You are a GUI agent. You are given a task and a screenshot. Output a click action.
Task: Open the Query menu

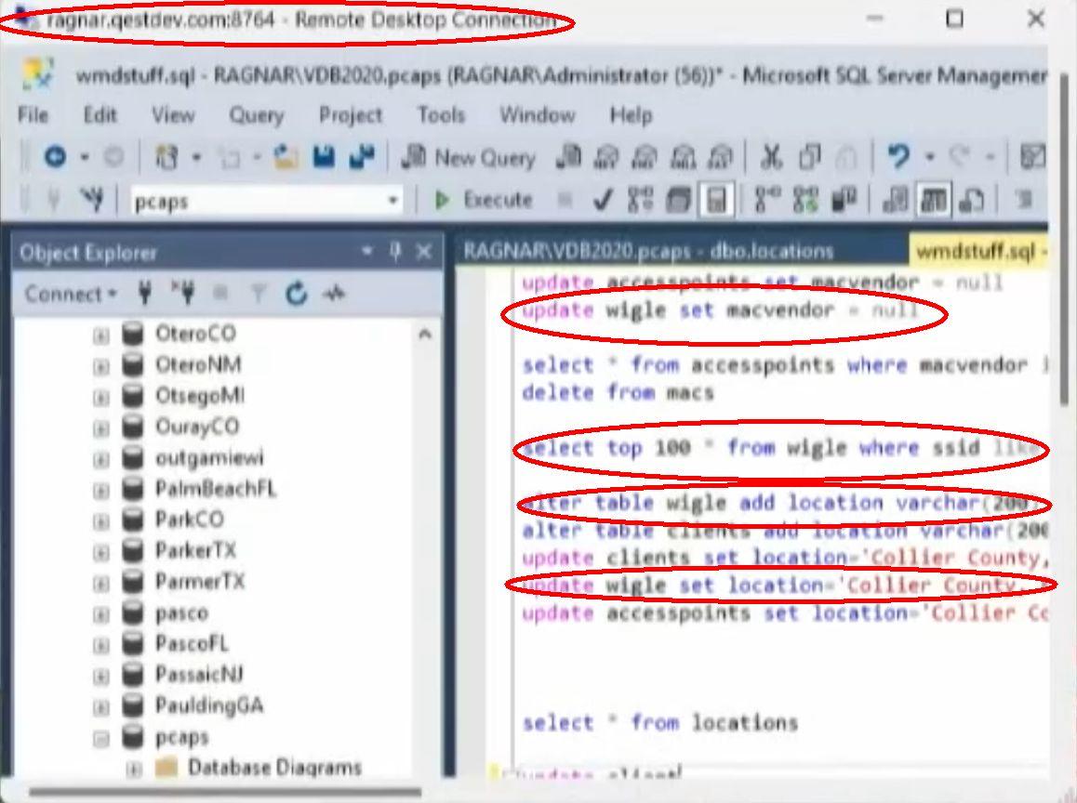(x=256, y=115)
